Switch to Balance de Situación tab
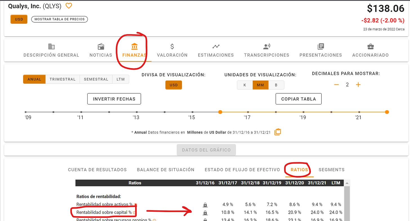 tap(166, 170)
